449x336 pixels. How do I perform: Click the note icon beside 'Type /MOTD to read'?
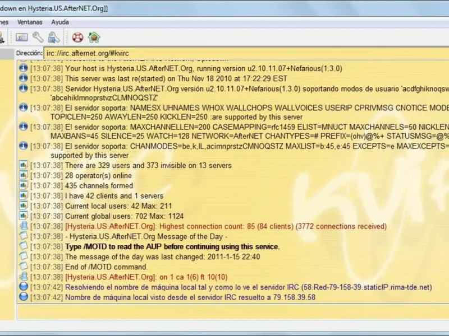24,246
